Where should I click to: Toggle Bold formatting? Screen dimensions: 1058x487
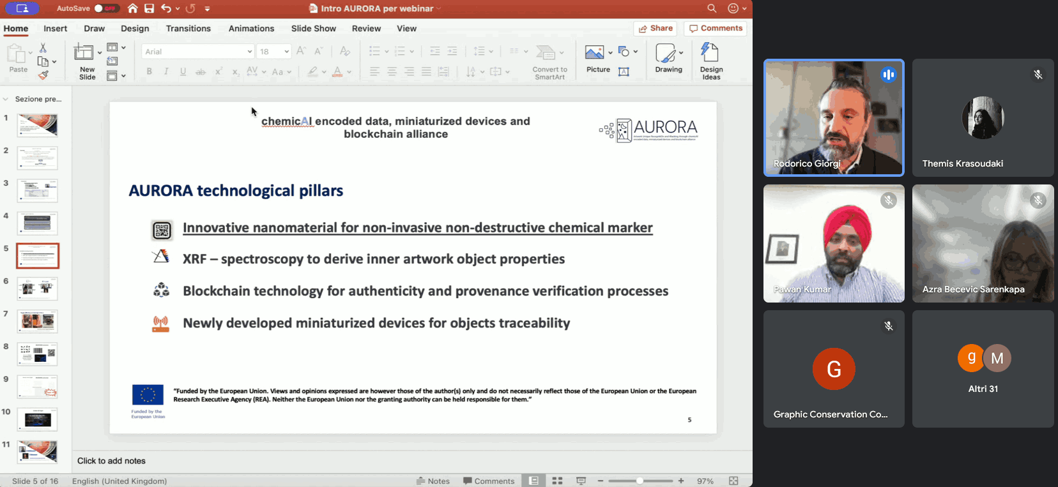tap(149, 71)
